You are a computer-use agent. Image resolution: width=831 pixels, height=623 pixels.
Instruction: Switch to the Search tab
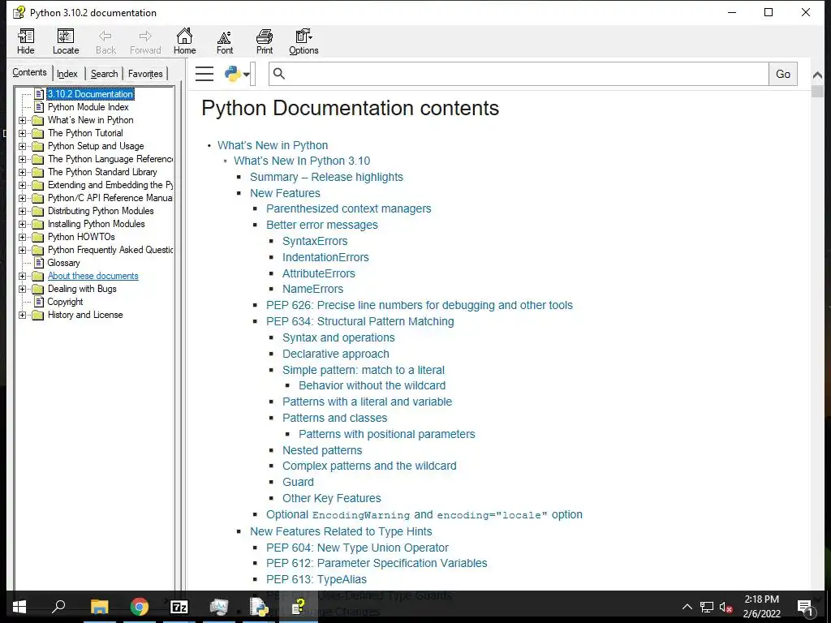105,74
